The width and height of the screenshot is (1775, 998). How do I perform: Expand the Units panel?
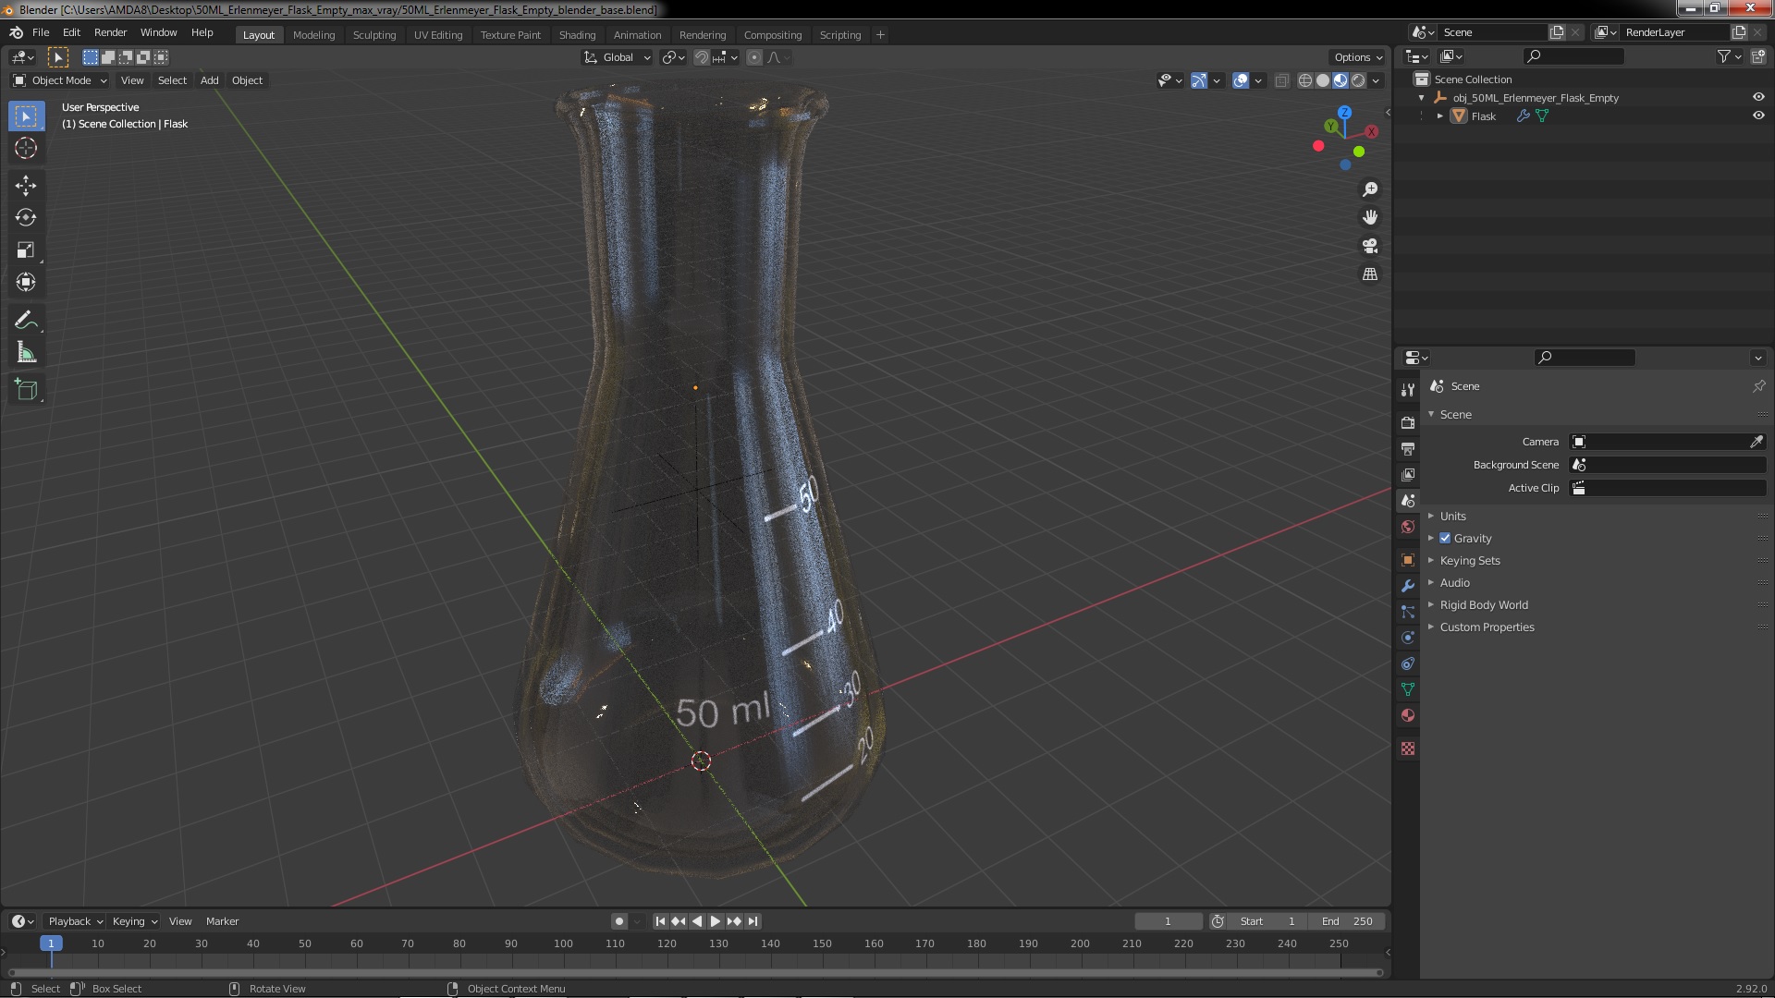(1452, 517)
